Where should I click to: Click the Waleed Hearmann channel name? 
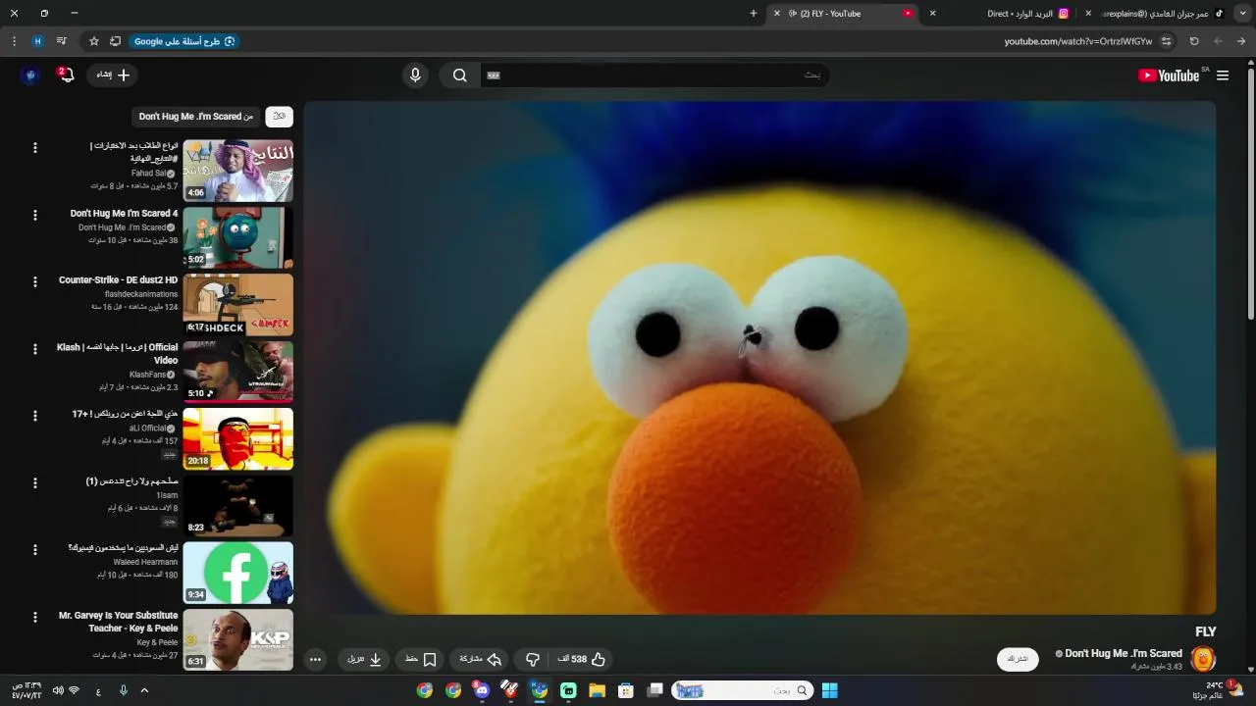(x=145, y=562)
